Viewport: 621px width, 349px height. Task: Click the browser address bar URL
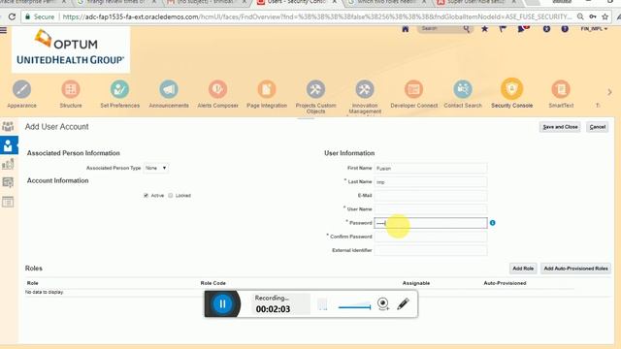(x=317, y=16)
